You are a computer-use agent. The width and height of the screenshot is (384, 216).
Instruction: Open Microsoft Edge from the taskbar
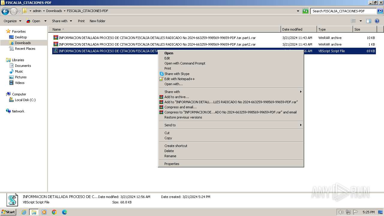point(64,212)
